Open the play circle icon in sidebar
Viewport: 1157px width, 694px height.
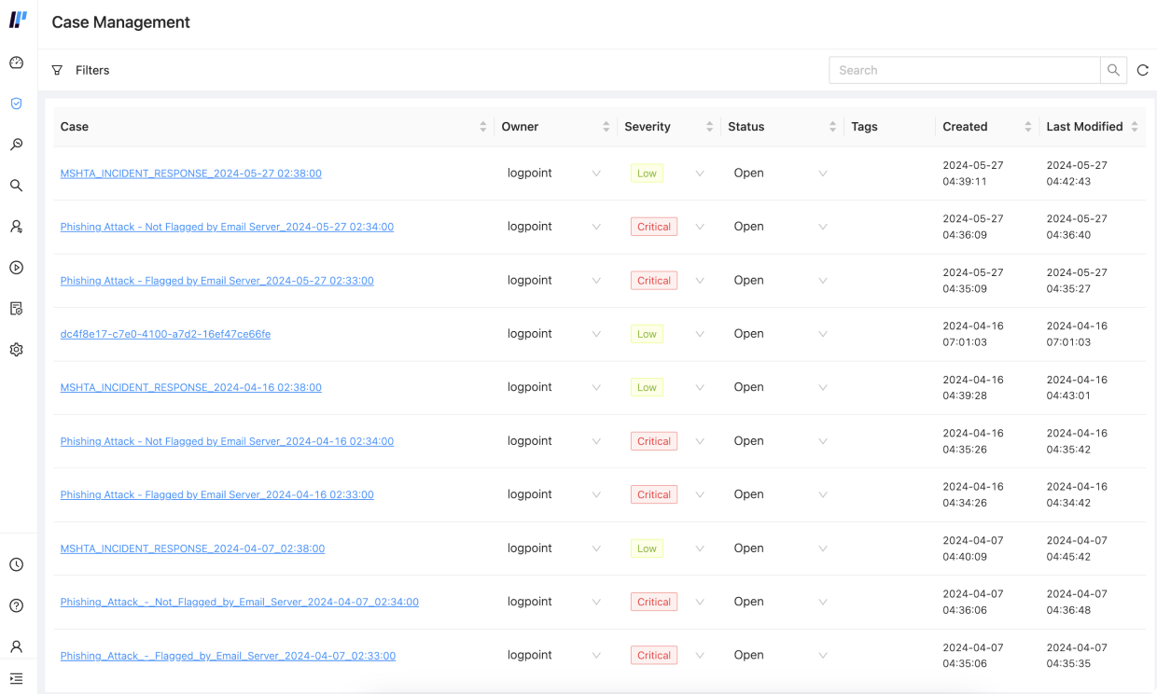click(16, 268)
